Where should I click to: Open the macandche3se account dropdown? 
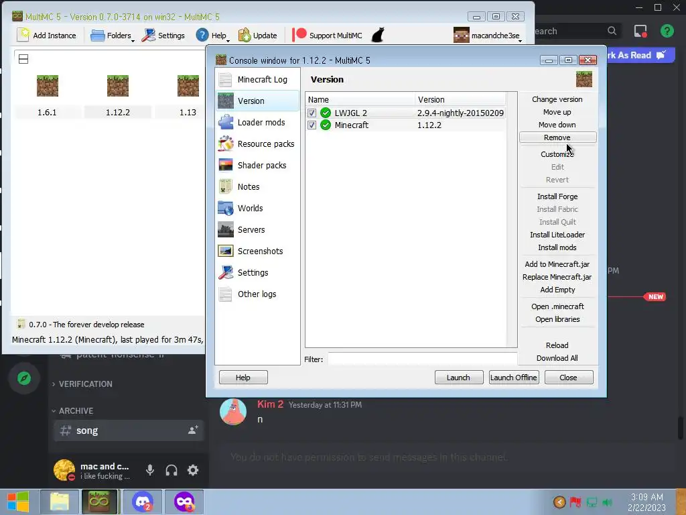tap(488, 36)
